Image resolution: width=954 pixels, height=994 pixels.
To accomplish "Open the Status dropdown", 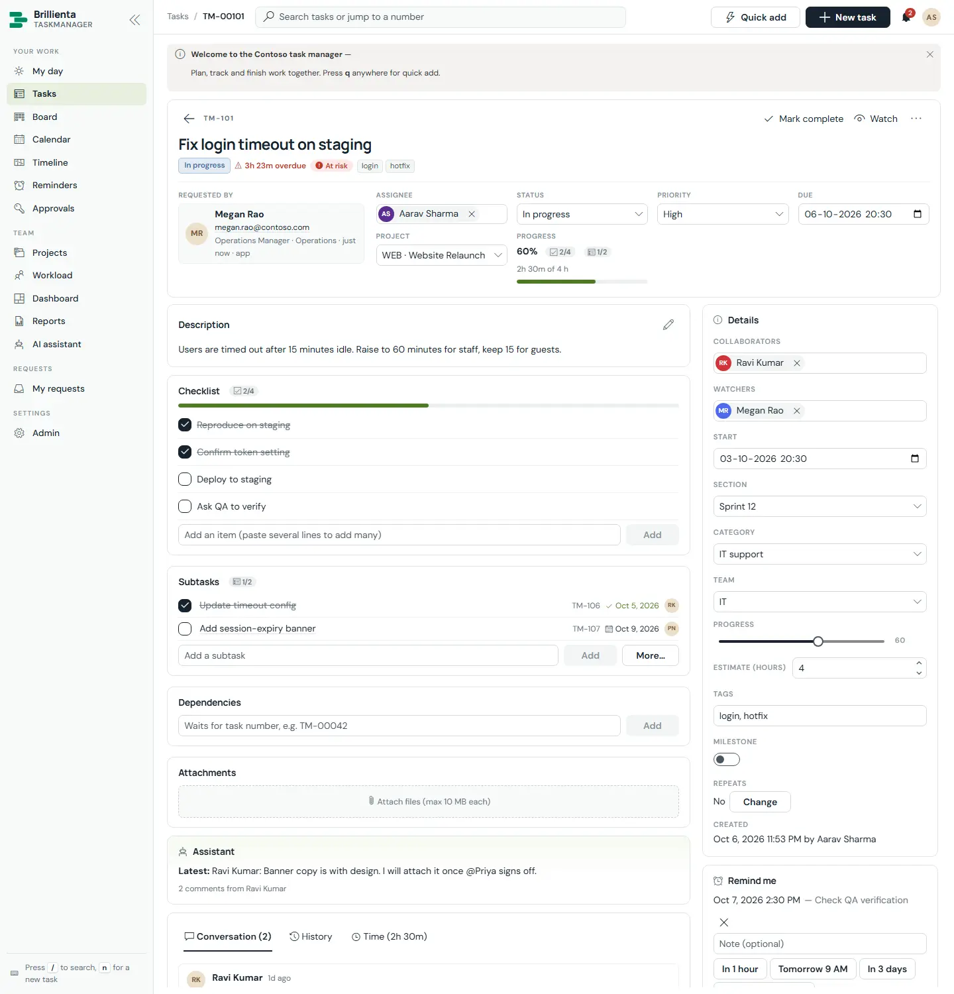I will click(x=582, y=214).
